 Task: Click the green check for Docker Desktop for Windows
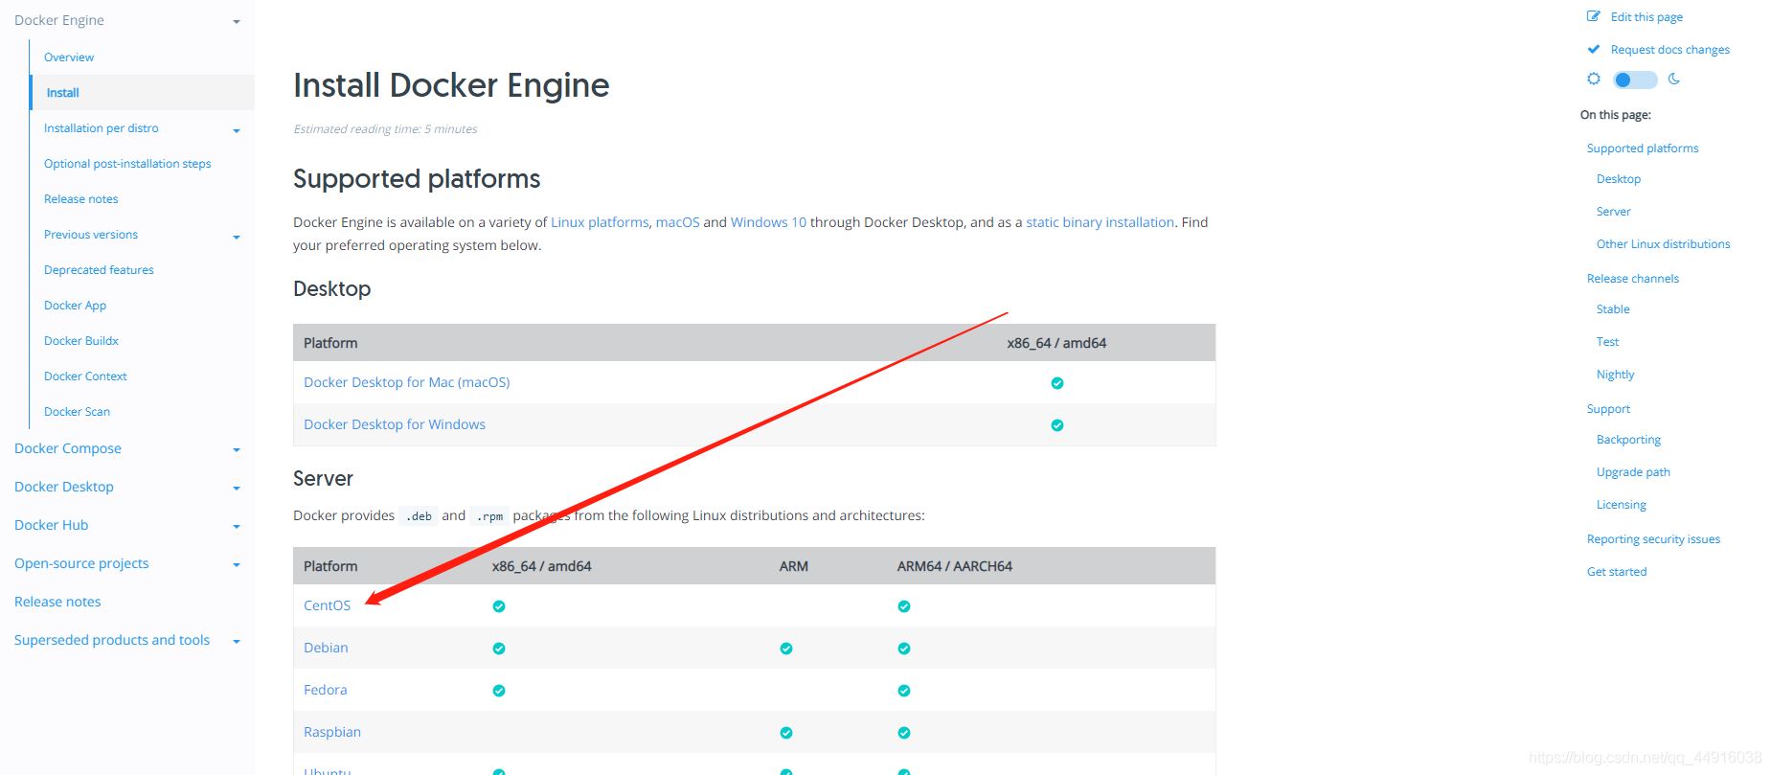[x=1056, y=425]
